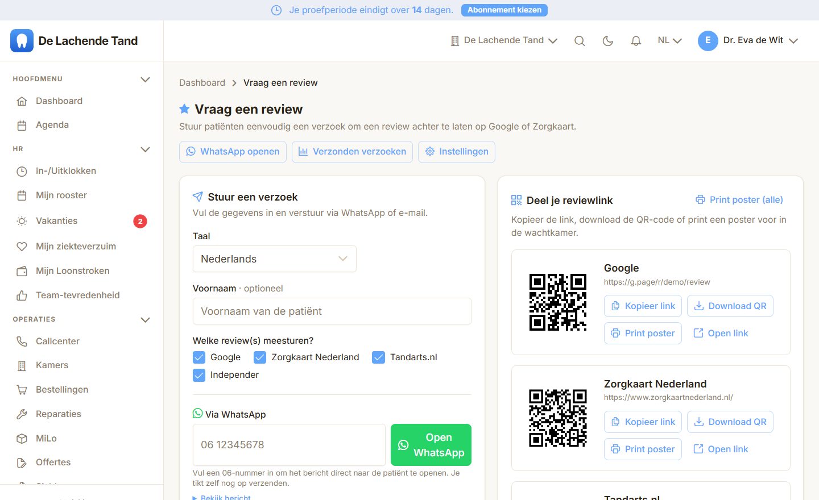819x500 pixels.
Task: Toggle dark mode moon icon
Action: pos(608,41)
